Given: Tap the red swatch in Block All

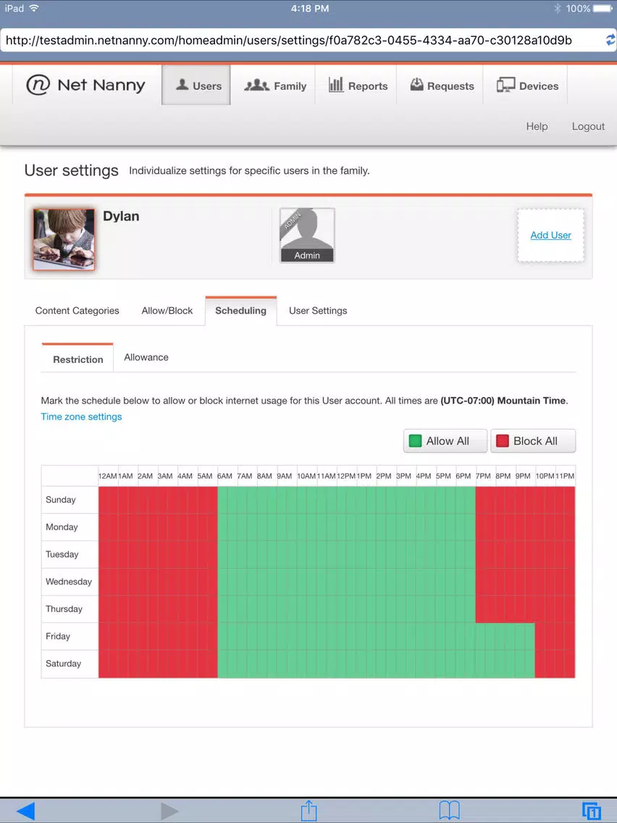Looking at the screenshot, I should point(502,441).
